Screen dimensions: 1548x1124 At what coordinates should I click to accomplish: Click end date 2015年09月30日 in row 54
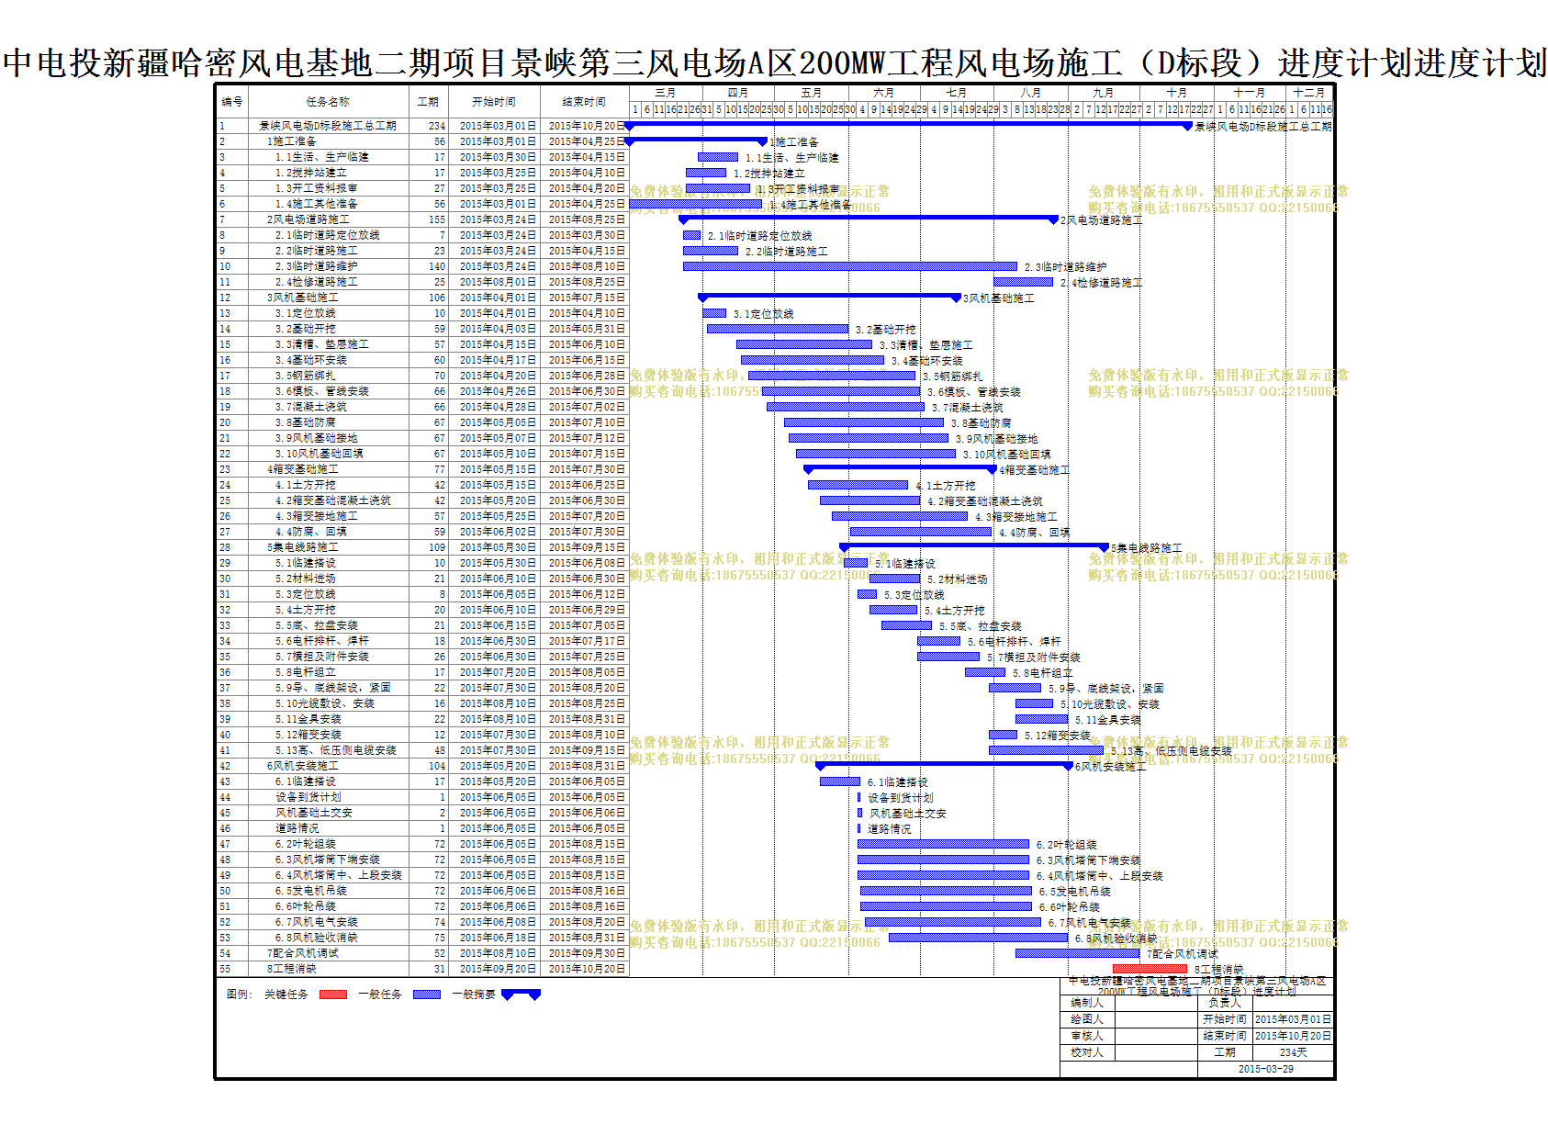coord(584,953)
